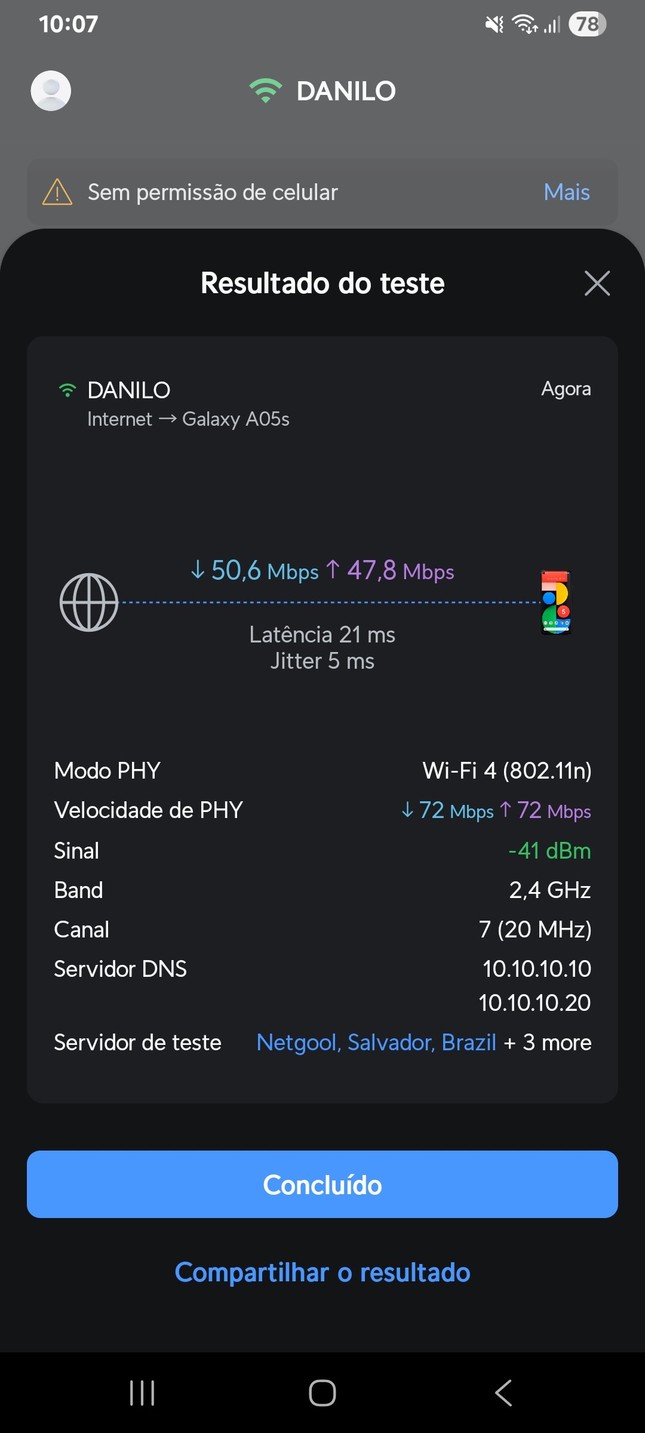Tap the Android home navigation button
Viewport: 645px width, 1433px height.
pyautogui.click(x=322, y=1393)
